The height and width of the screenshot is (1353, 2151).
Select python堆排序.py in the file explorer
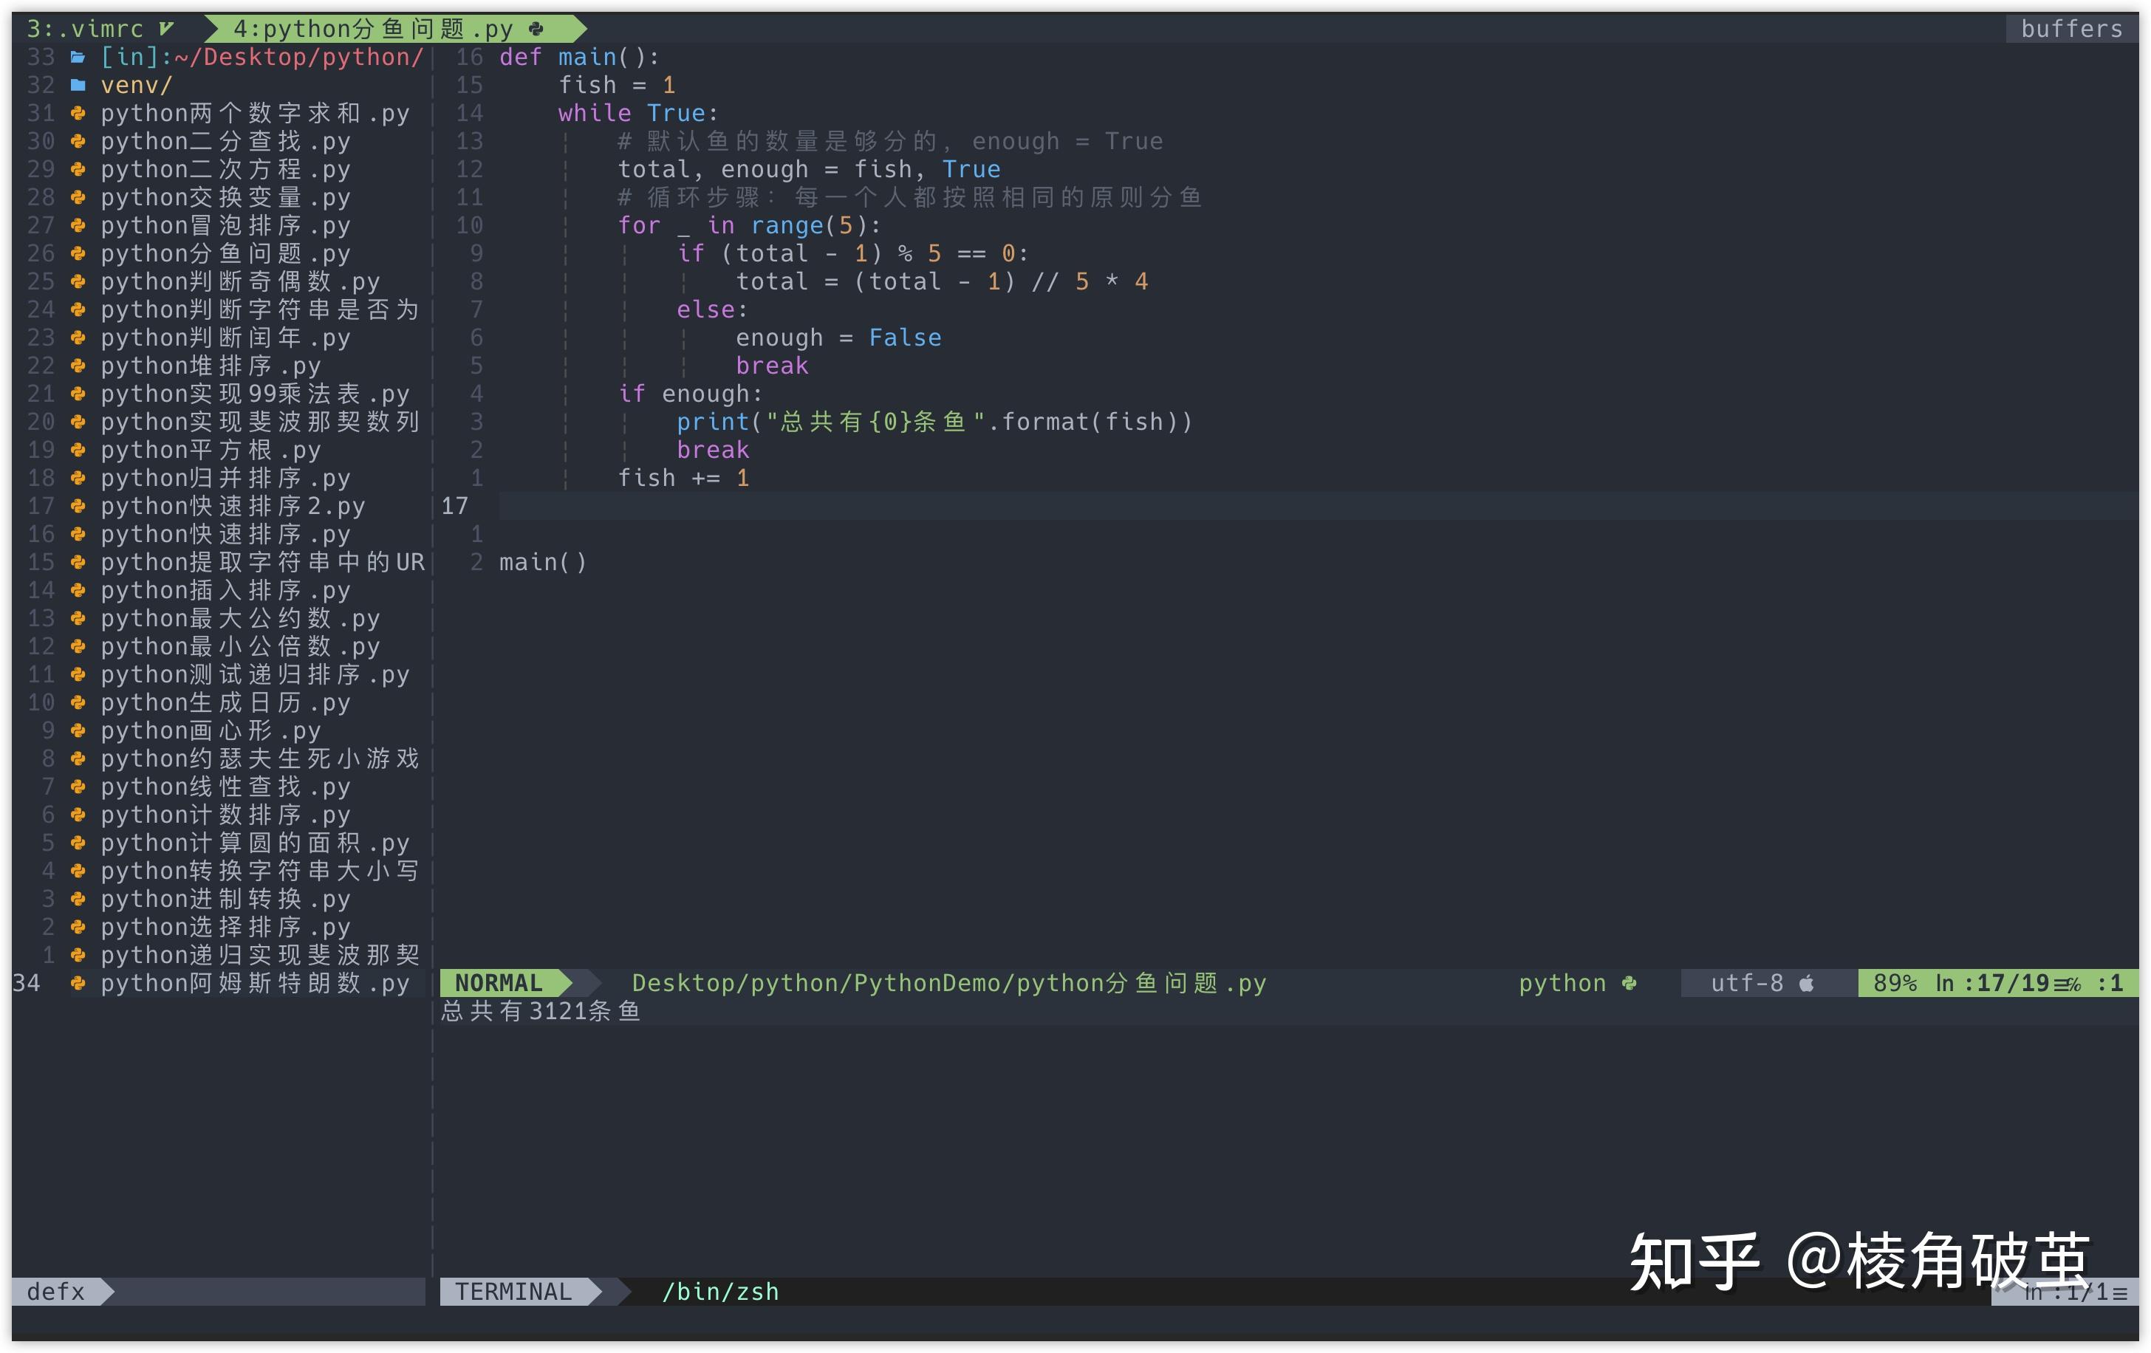click(205, 366)
